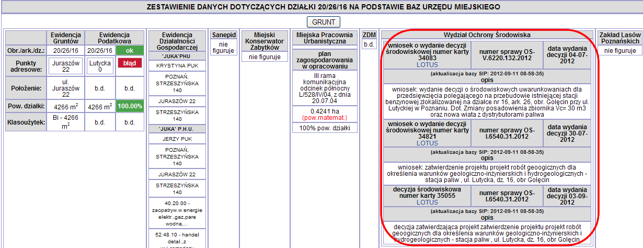This screenshot has width=643, height=248.
Task: Click the red 'błąd' status cell
Action: pos(129,63)
